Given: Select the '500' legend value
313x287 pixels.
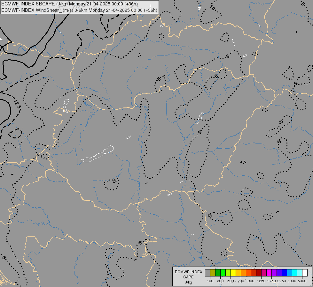Looking at the screenshot, I should point(231,281).
